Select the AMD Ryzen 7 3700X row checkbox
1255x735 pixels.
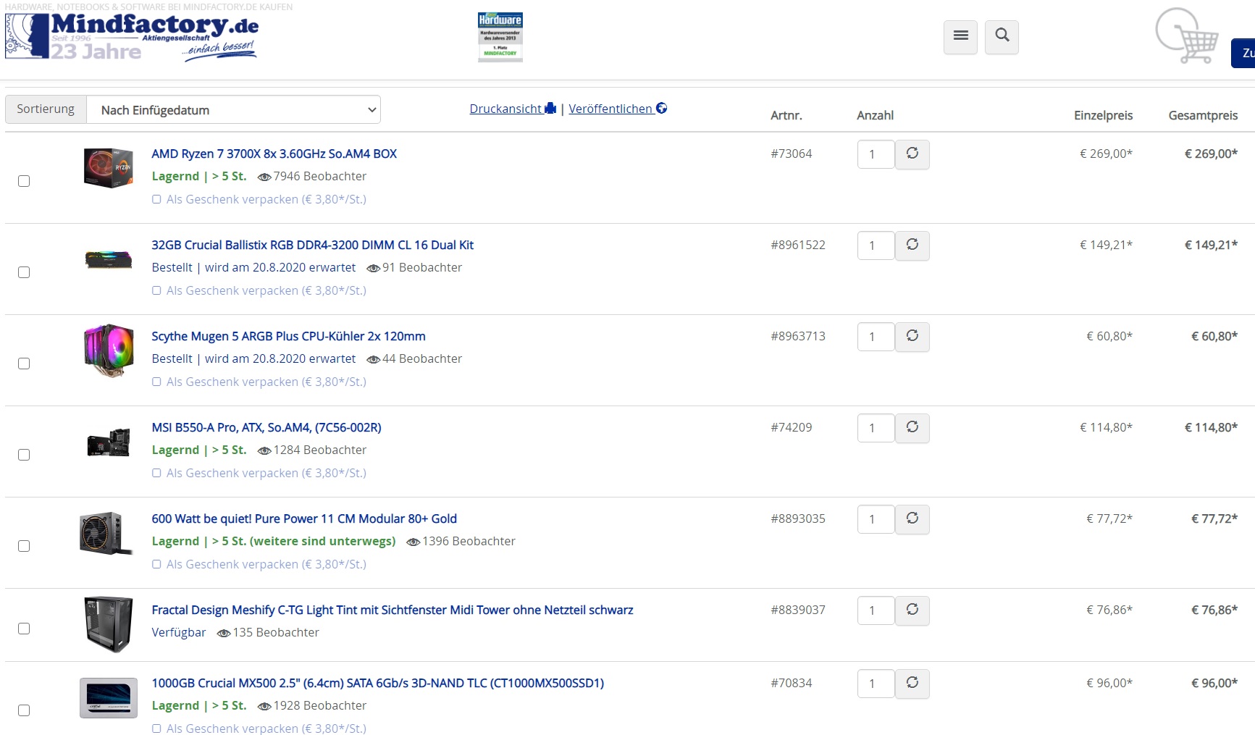pyautogui.click(x=24, y=181)
